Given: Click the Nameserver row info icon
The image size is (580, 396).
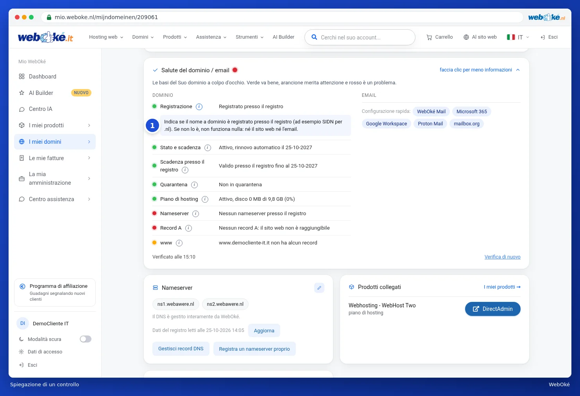Looking at the screenshot, I should pyautogui.click(x=196, y=214).
